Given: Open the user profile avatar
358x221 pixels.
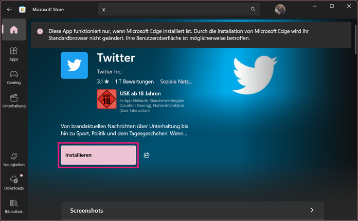Looking at the screenshot, I should coord(280,9).
